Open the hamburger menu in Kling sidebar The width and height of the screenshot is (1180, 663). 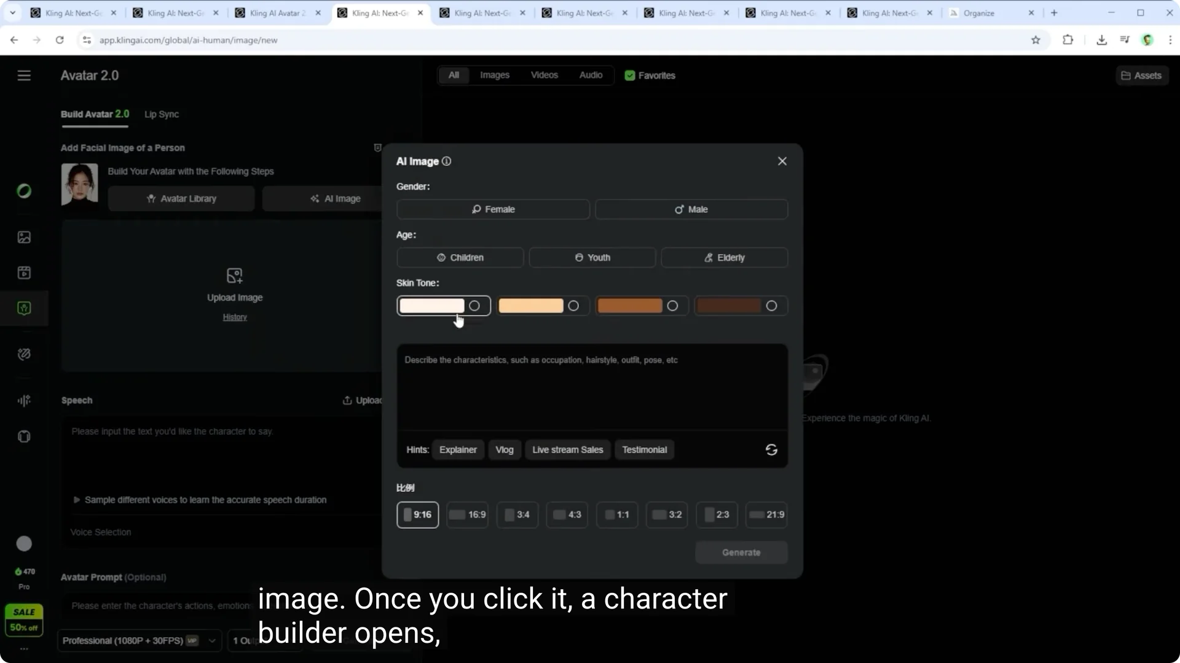[x=24, y=76]
